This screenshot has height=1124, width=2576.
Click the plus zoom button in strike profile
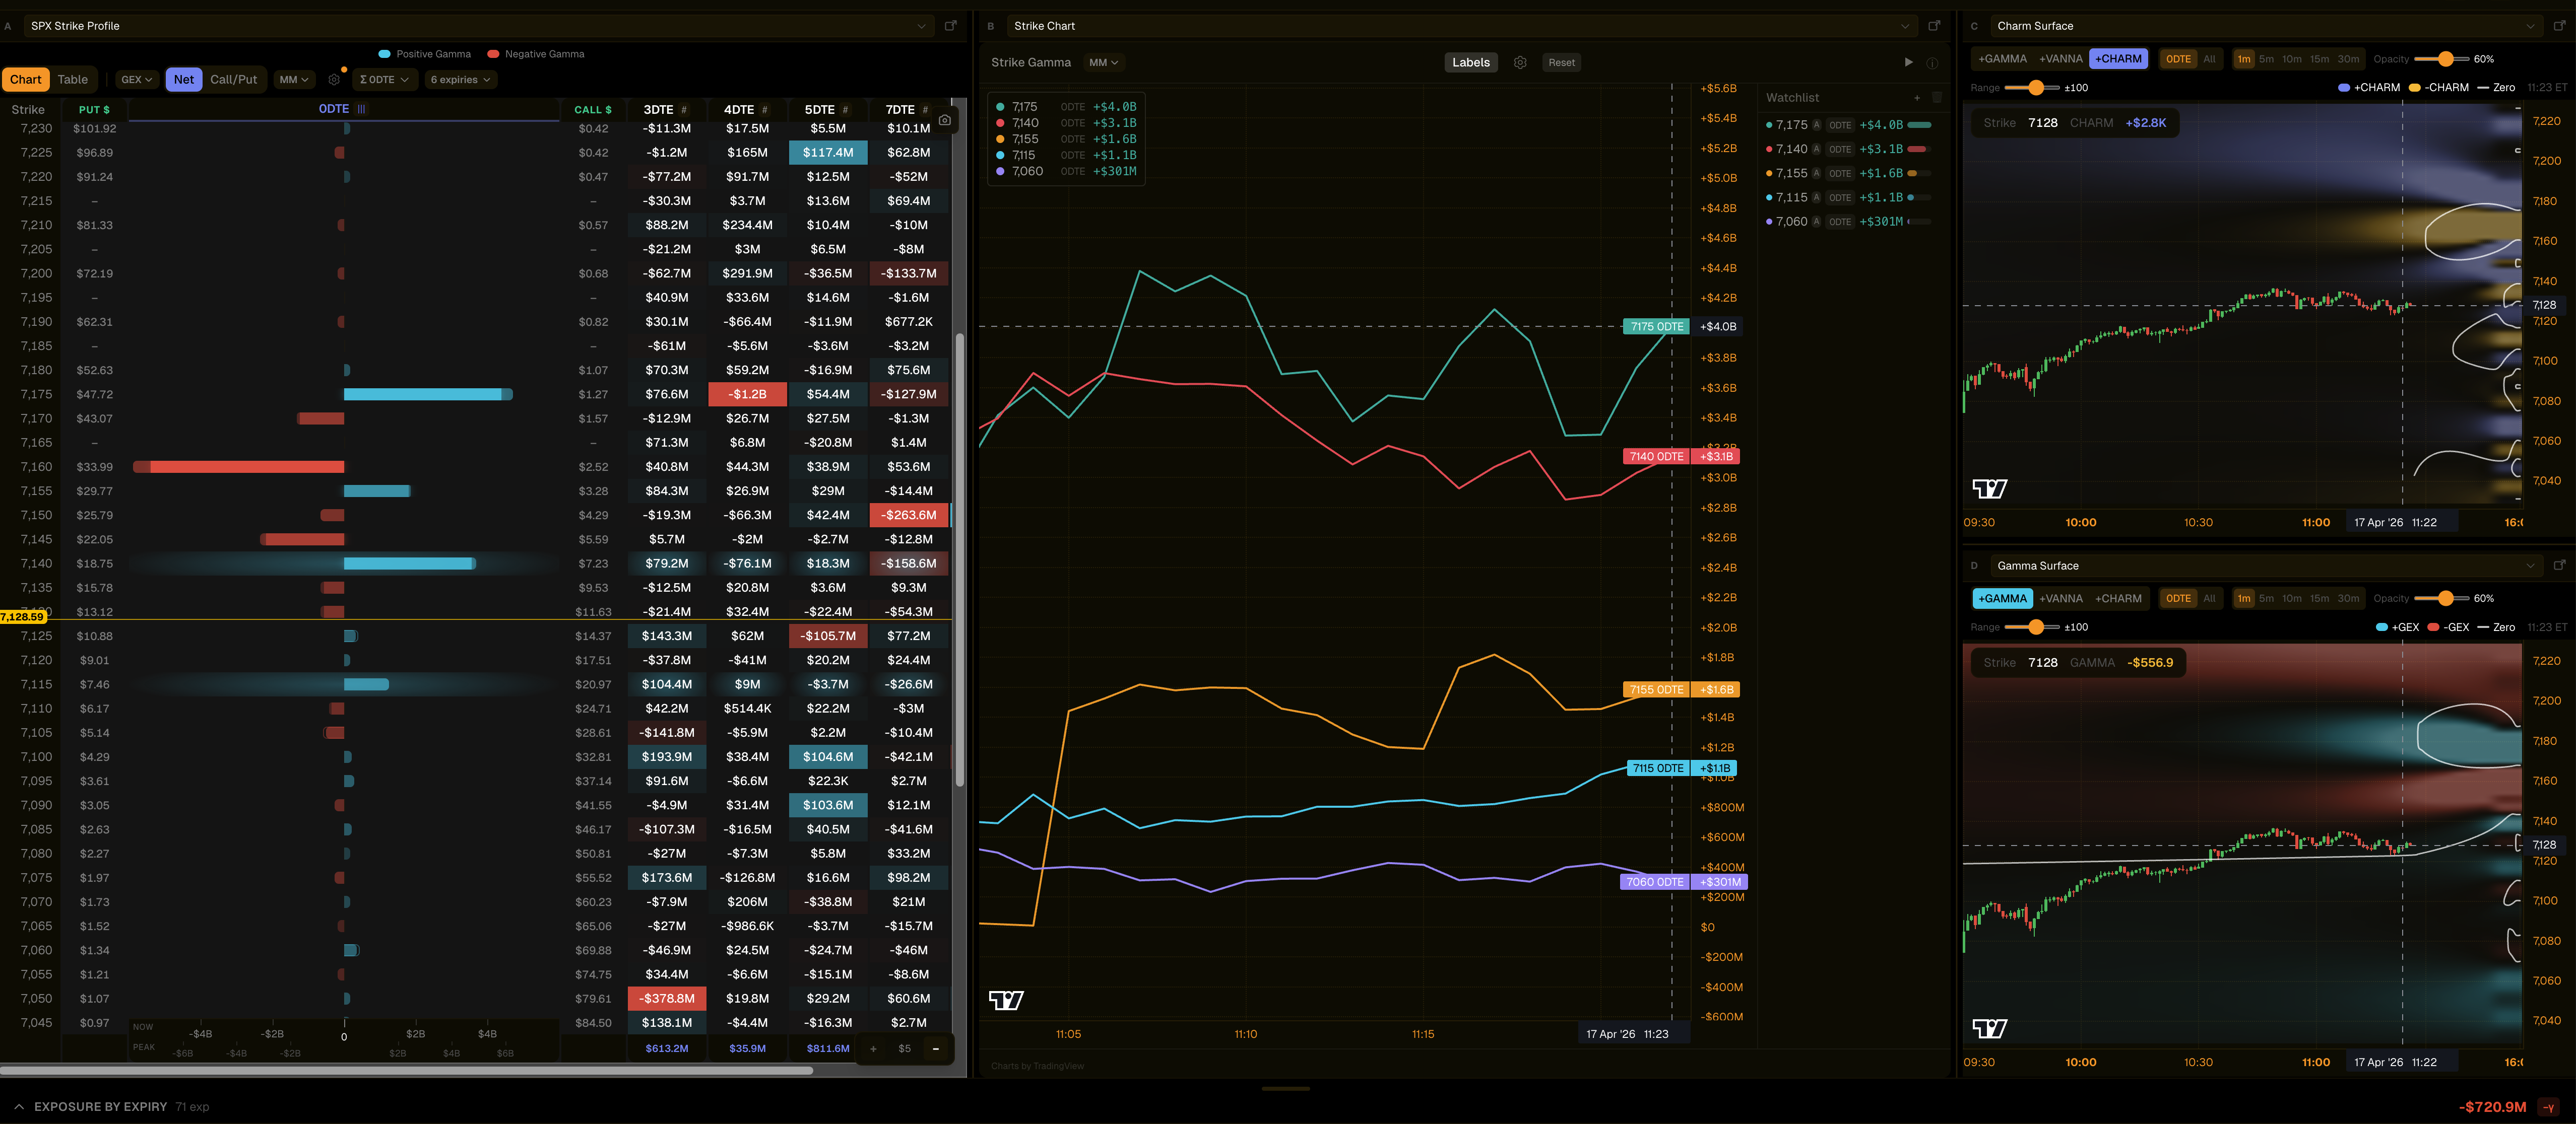pos(873,1049)
